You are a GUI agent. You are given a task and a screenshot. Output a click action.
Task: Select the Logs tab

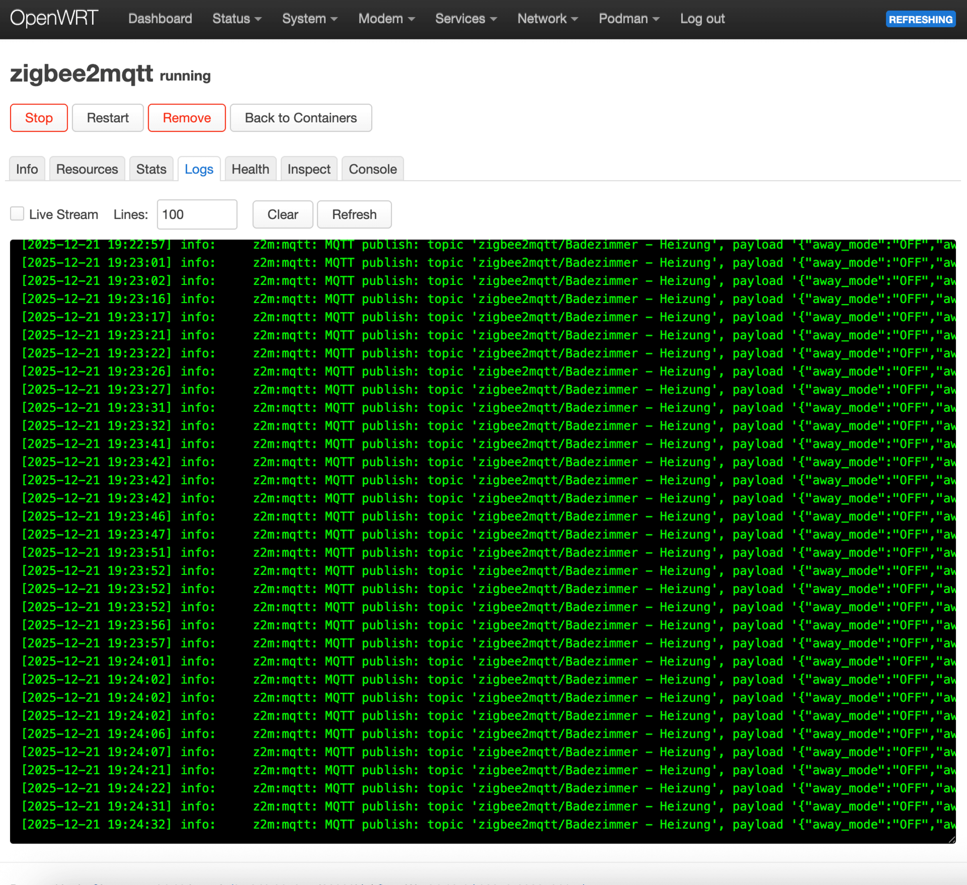[x=199, y=169]
